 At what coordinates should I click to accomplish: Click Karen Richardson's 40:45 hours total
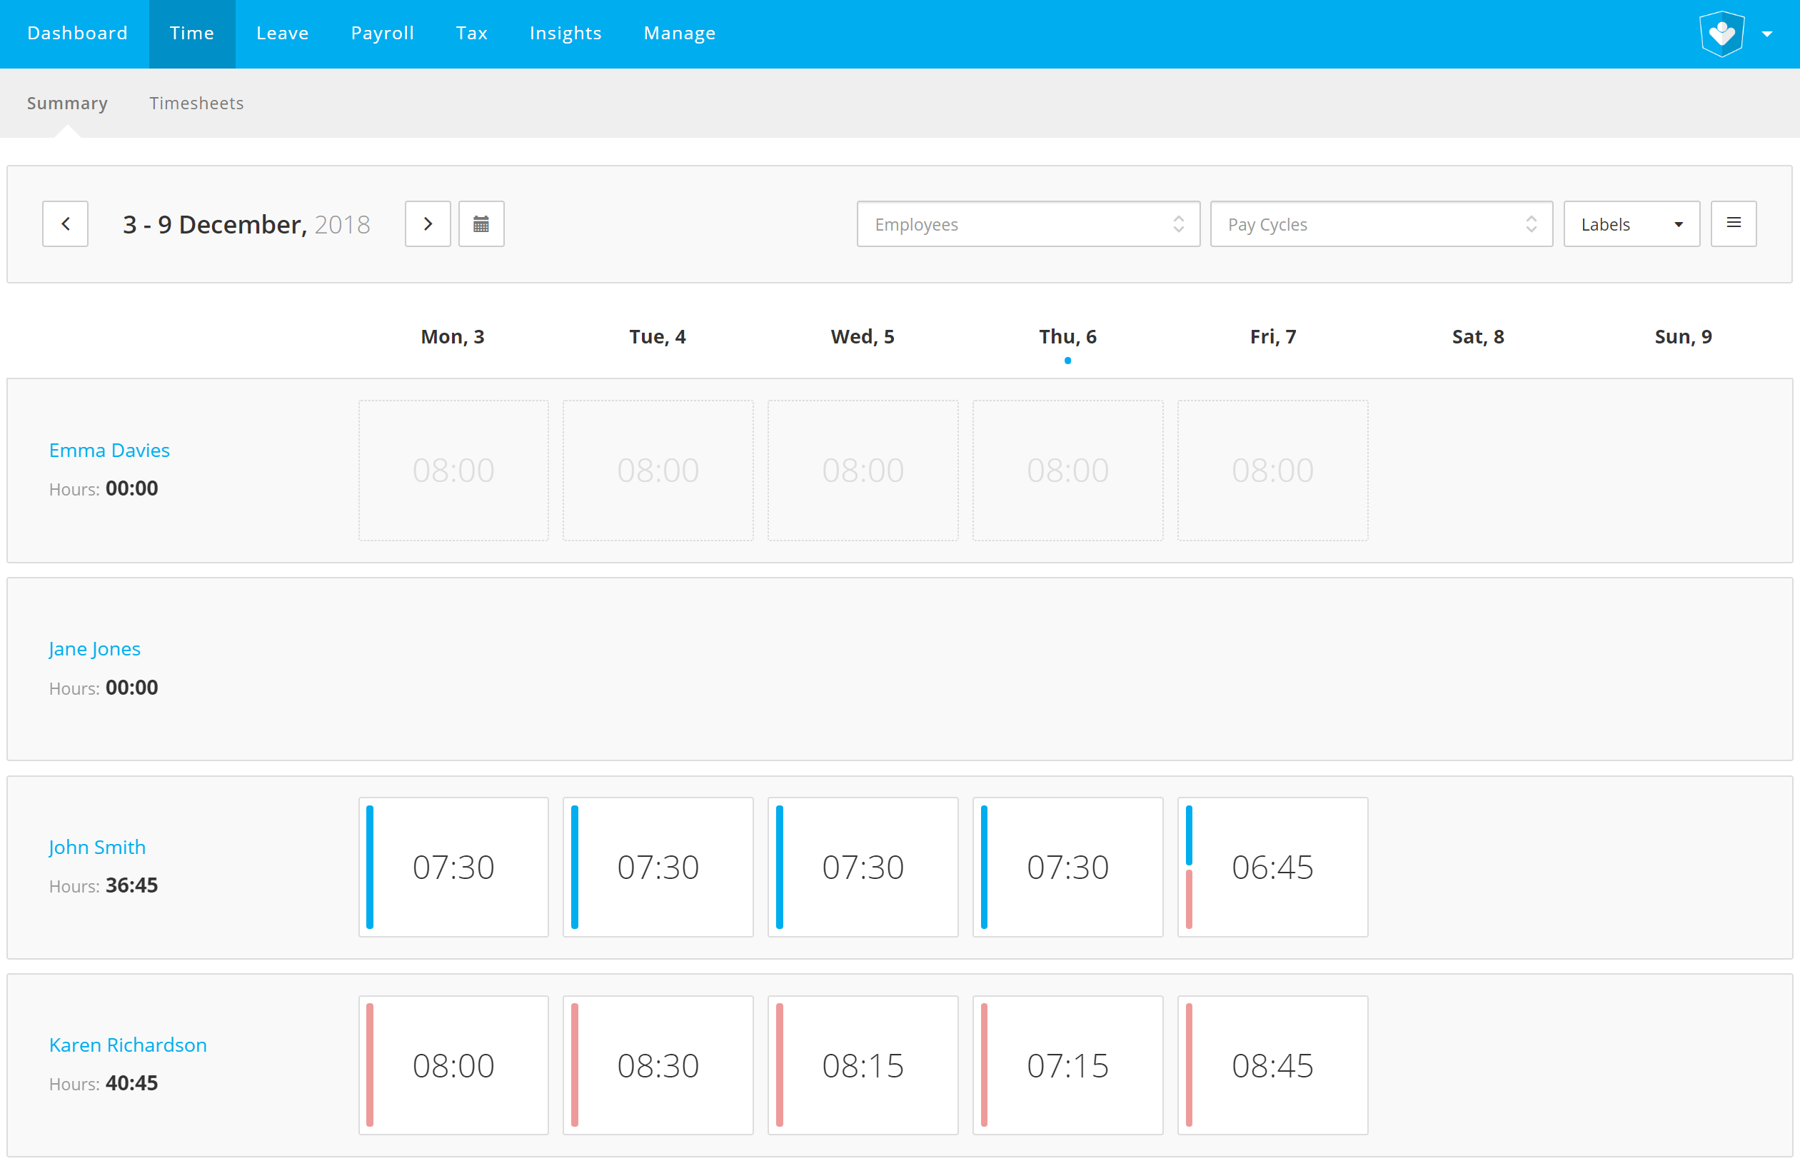click(x=132, y=1083)
